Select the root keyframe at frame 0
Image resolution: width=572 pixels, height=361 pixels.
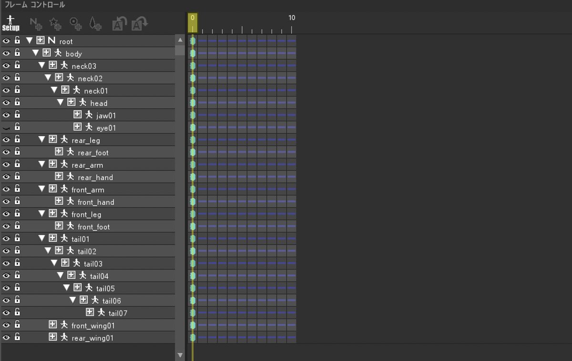click(193, 41)
